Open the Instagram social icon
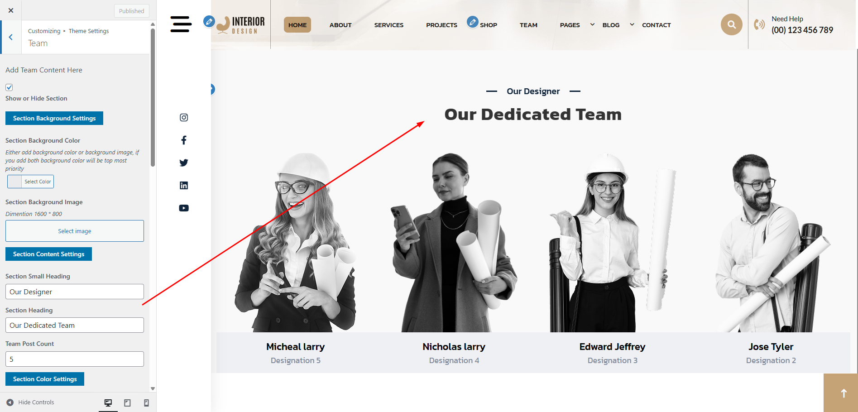Image resolution: width=858 pixels, height=412 pixels. 184,118
